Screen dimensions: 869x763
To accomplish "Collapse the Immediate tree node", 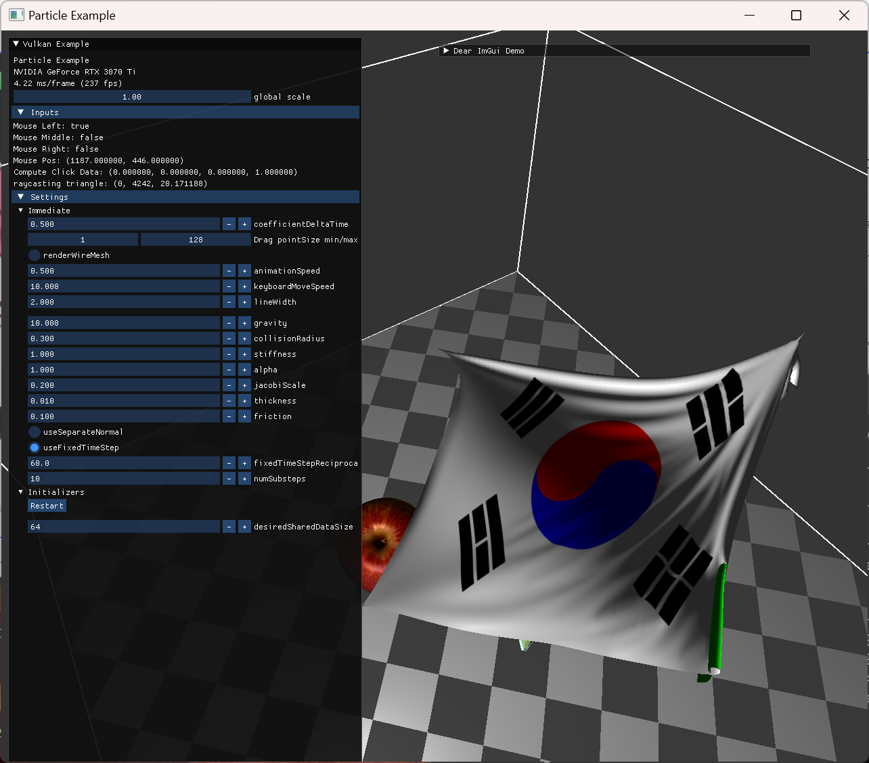I will coord(21,211).
